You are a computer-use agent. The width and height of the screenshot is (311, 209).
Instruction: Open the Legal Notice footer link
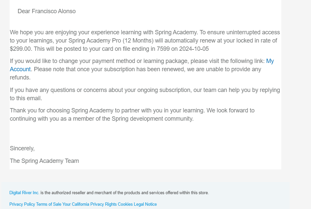[145, 204]
